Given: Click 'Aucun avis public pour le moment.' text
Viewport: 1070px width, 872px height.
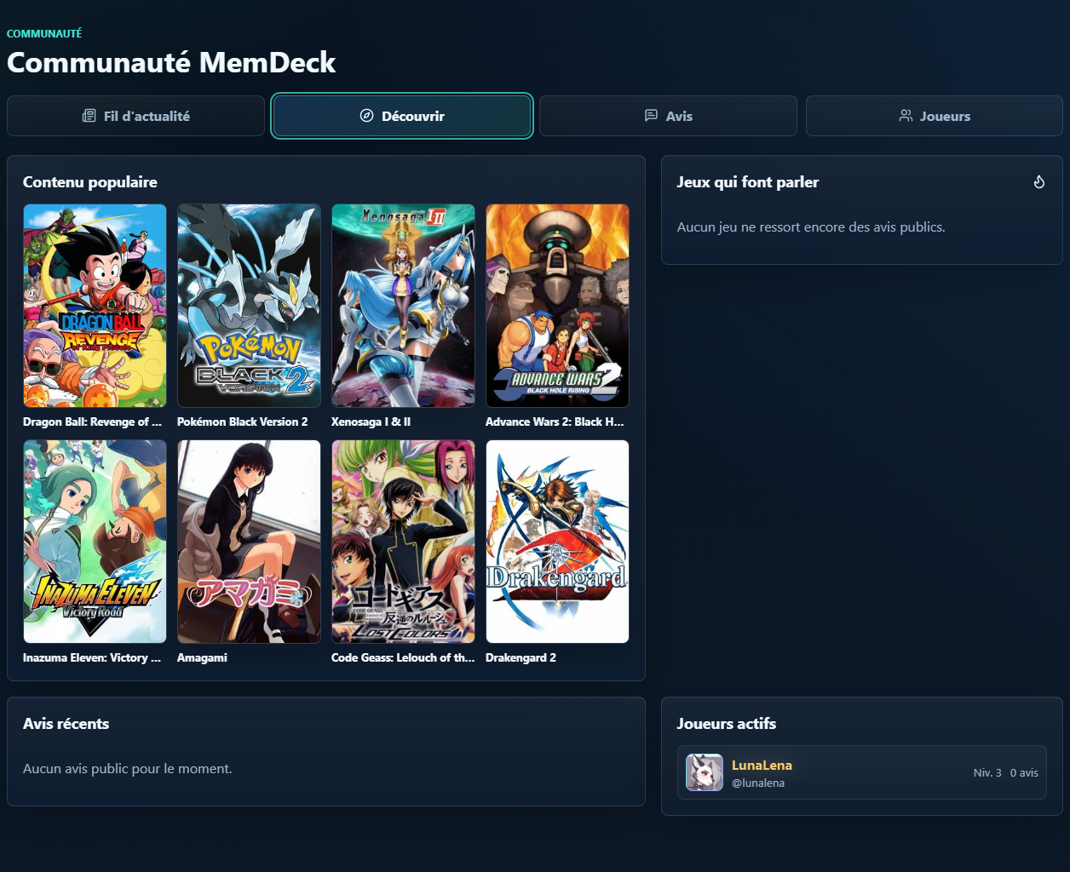Looking at the screenshot, I should (128, 768).
